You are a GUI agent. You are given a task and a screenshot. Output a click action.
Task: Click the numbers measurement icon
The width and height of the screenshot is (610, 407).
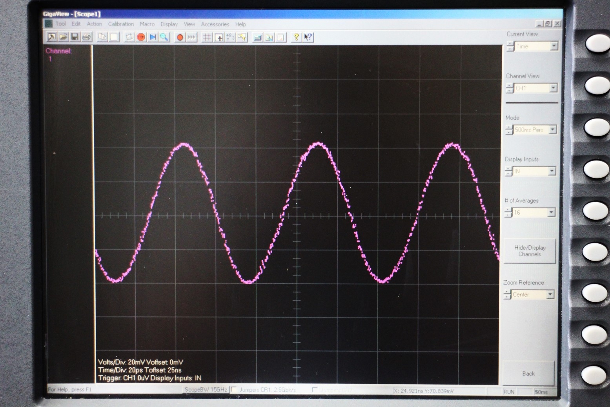[x=231, y=37]
